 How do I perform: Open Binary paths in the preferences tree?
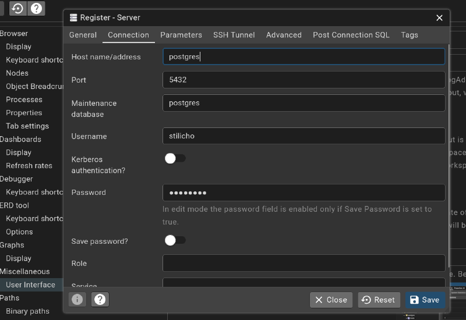coord(27,311)
